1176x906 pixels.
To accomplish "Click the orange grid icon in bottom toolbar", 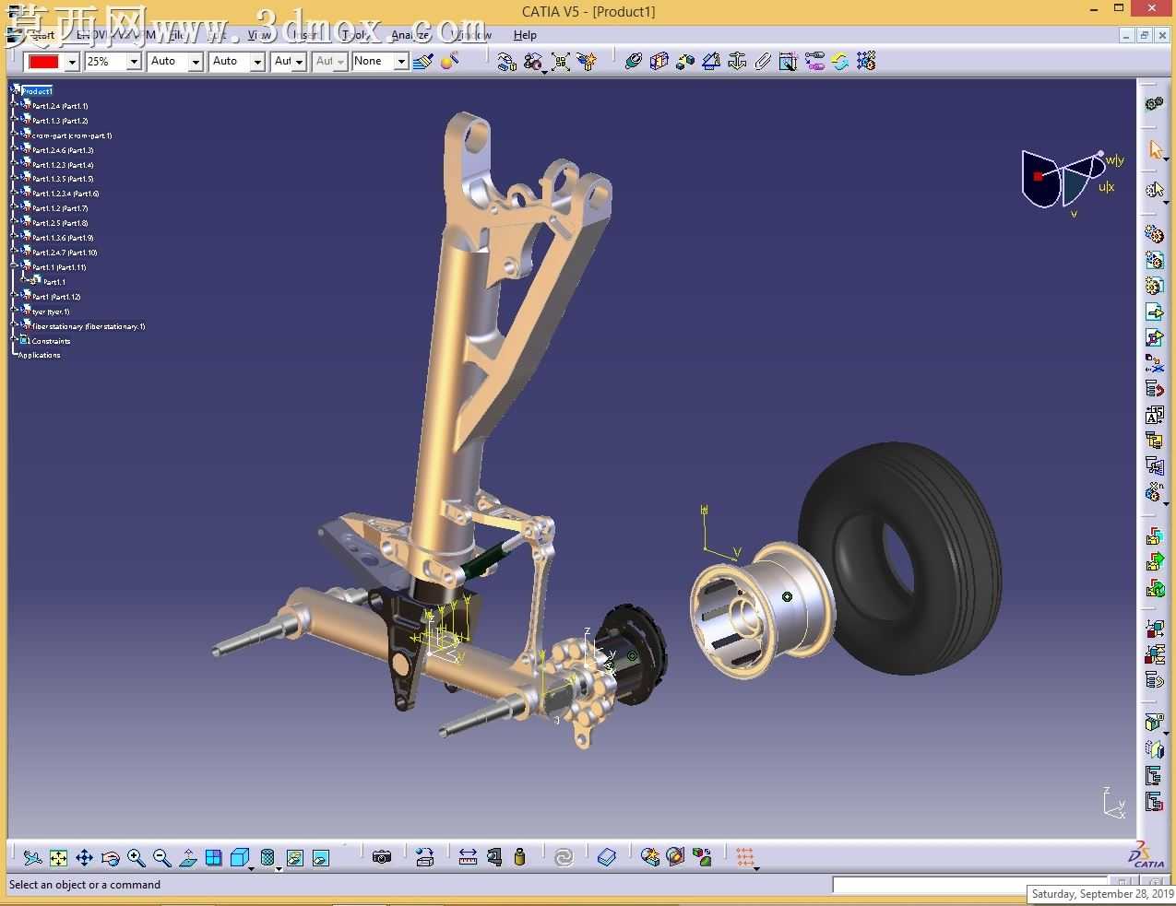I will [745, 858].
